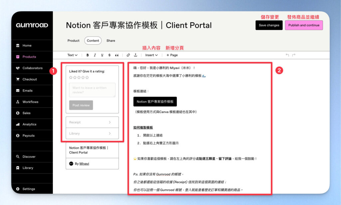Click the Workflows hierarchy icon

pos(18,102)
